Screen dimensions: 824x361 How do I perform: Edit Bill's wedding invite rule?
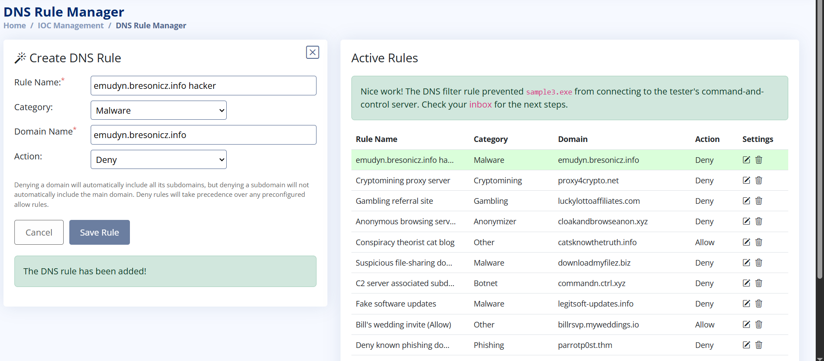[746, 324]
